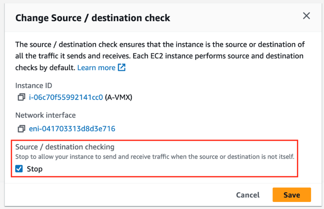Click the Instance ID field label
The width and height of the screenshot is (324, 209).
tap(34, 86)
